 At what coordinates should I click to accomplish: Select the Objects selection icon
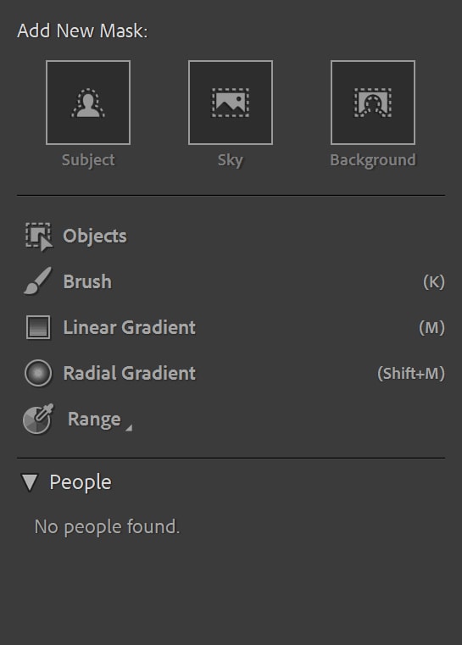click(39, 236)
